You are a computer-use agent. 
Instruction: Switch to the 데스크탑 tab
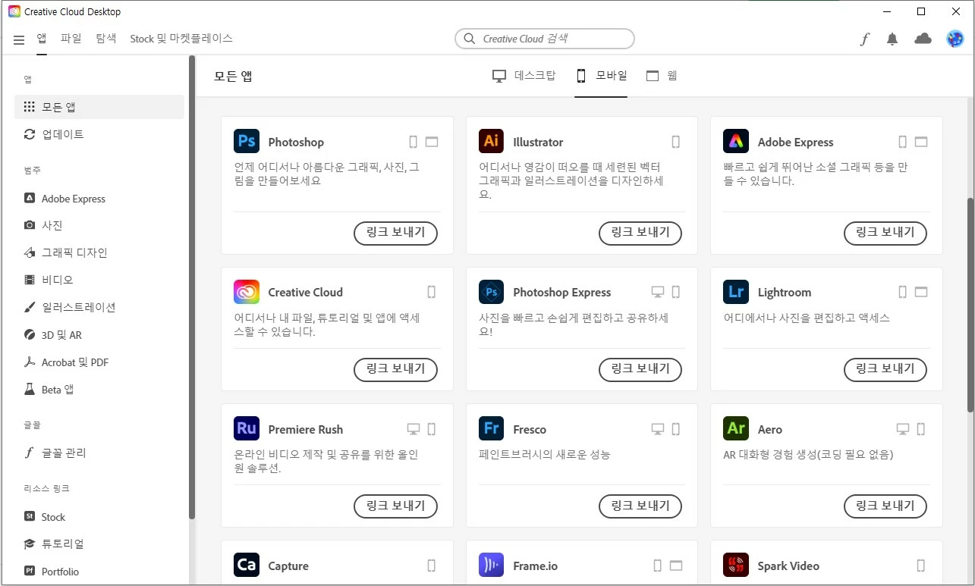pyautogui.click(x=524, y=76)
